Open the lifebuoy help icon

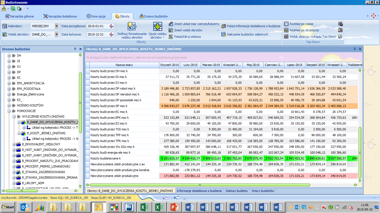(x=374, y=16)
